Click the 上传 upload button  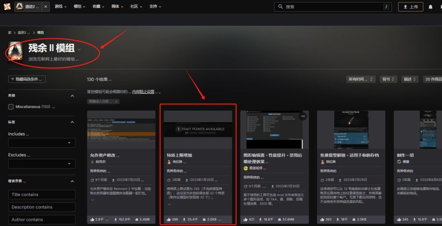[x=410, y=7]
